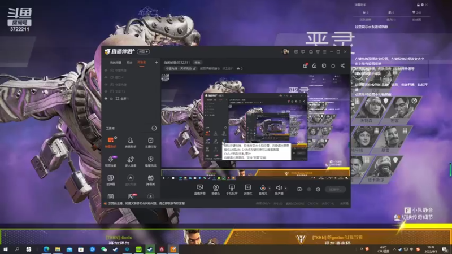Open File Explorer from taskbar
The width and height of the screenshot is (452, 254).
58,249
